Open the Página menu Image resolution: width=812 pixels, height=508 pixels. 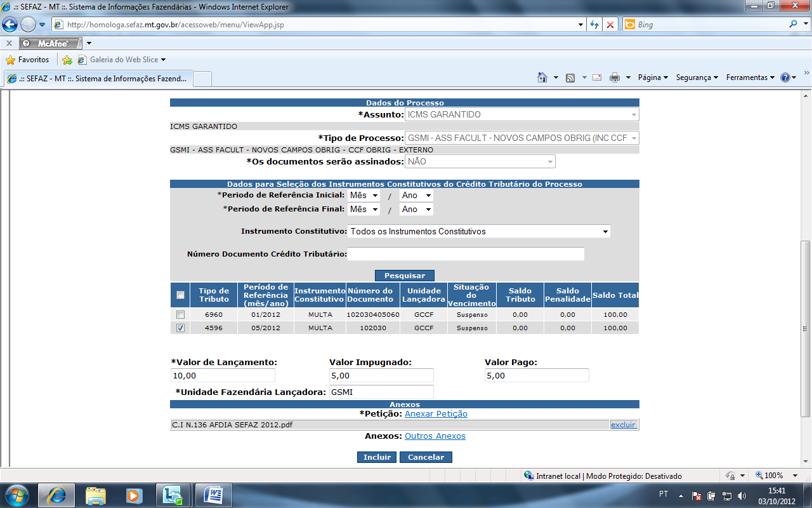click(x=653, y=77)
